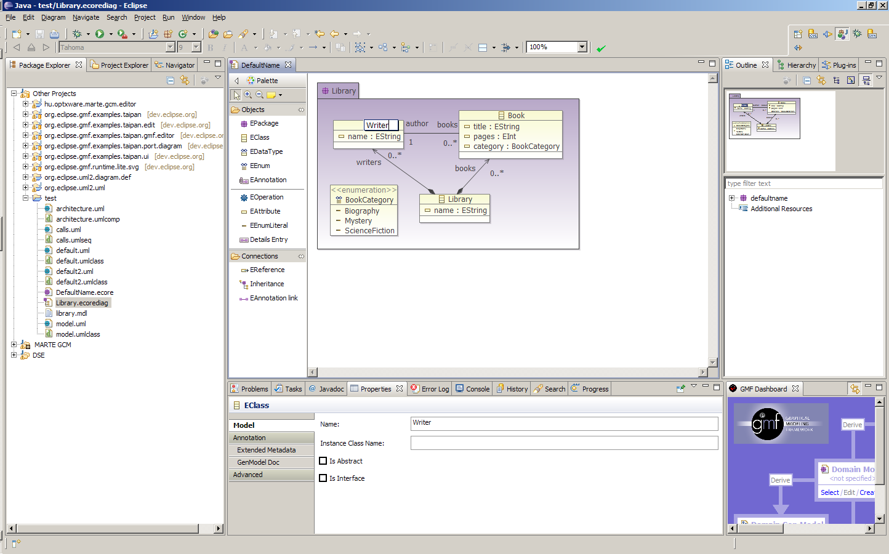Open Extended Metadata properties section
889x554 pixels.
click(x=272, y=450)
